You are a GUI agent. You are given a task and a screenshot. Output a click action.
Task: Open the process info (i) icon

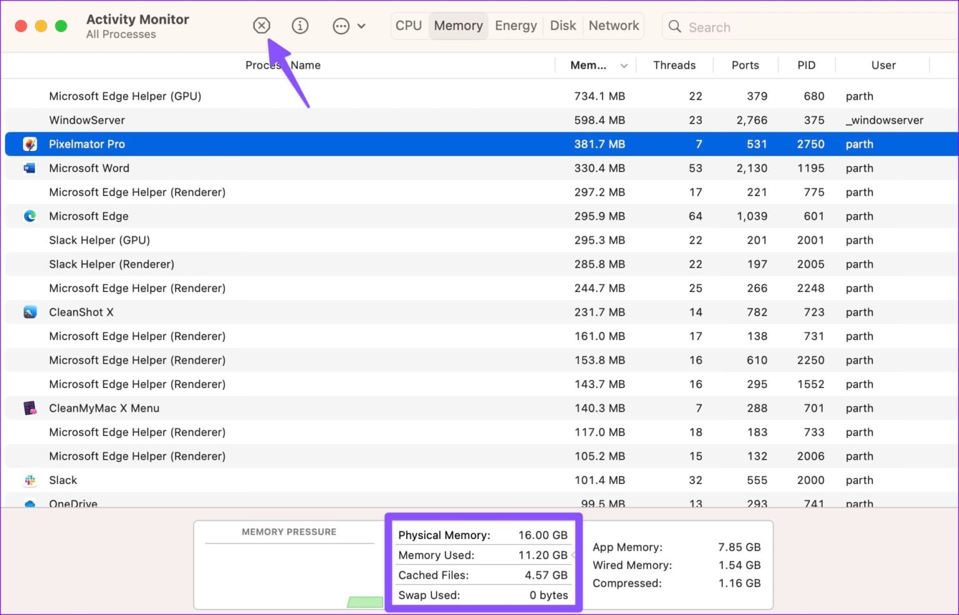click(300, 26)
